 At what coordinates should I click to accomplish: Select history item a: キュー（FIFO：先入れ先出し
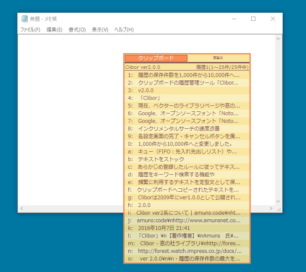pos(187,152)
